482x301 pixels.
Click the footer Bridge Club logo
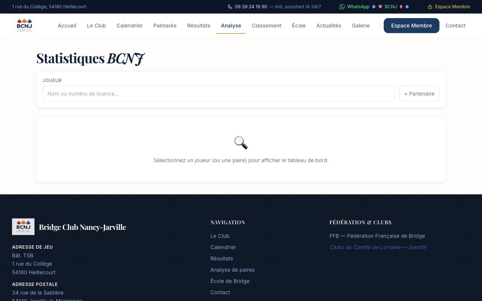(23, 227)
